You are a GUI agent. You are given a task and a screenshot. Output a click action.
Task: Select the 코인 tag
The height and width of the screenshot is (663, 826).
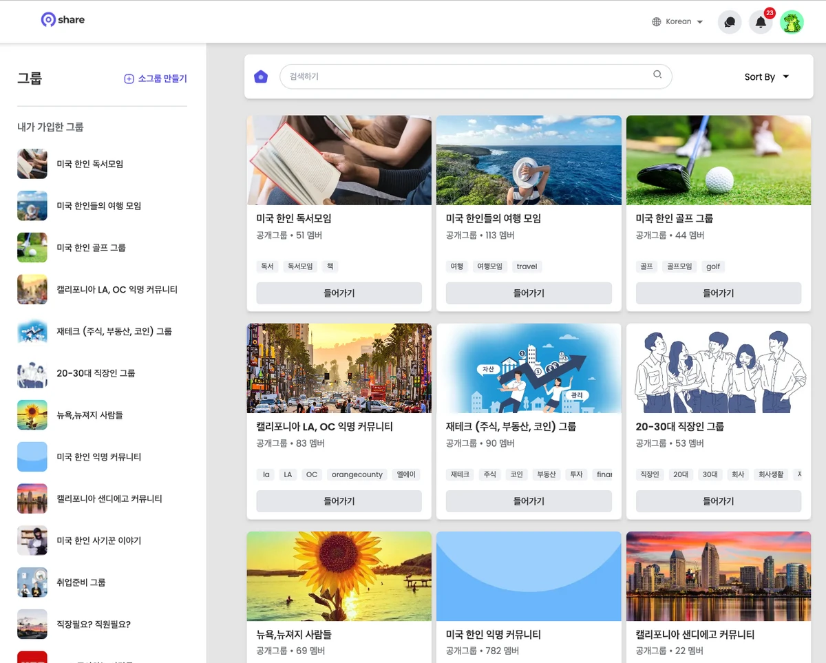516,474
